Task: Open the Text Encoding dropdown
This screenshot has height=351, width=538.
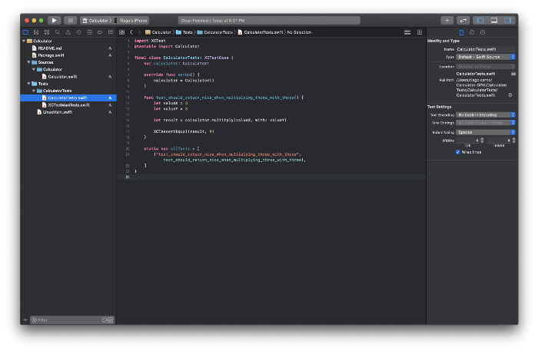Action: pos(486,114)
